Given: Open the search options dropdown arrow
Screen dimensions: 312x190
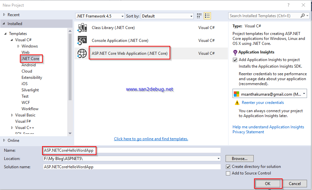Looking at the screenshot, I should click(x=307, y=16).
